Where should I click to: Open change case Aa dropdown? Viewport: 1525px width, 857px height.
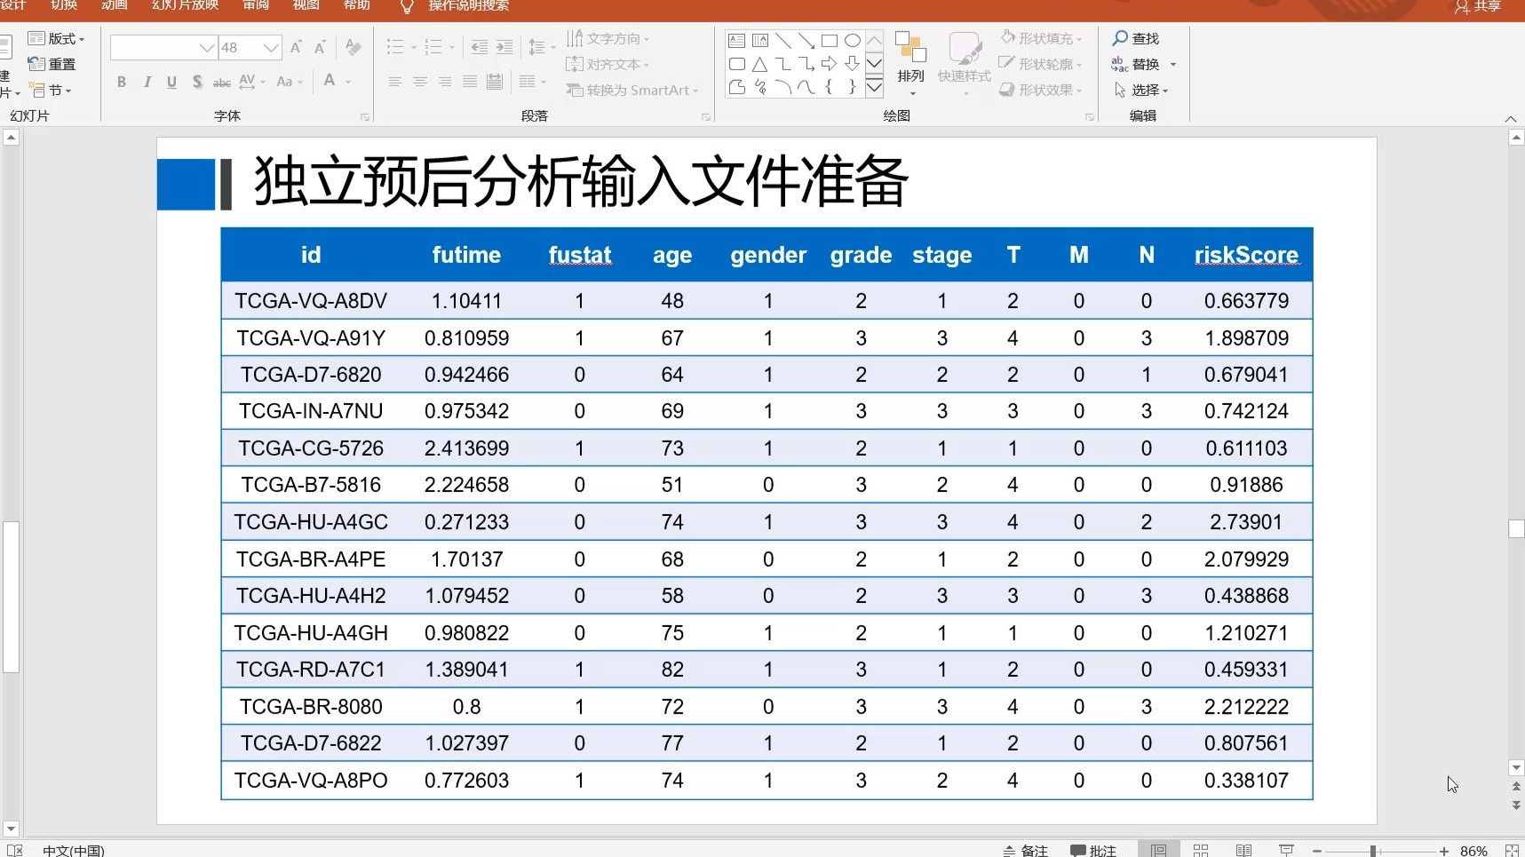tap(290, 82)
